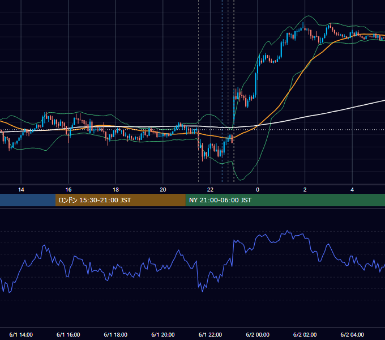The height and width of the screenshot is (340, 385).
Task: Click the blue session bar before ロンドン
Action: pos(28,200)
